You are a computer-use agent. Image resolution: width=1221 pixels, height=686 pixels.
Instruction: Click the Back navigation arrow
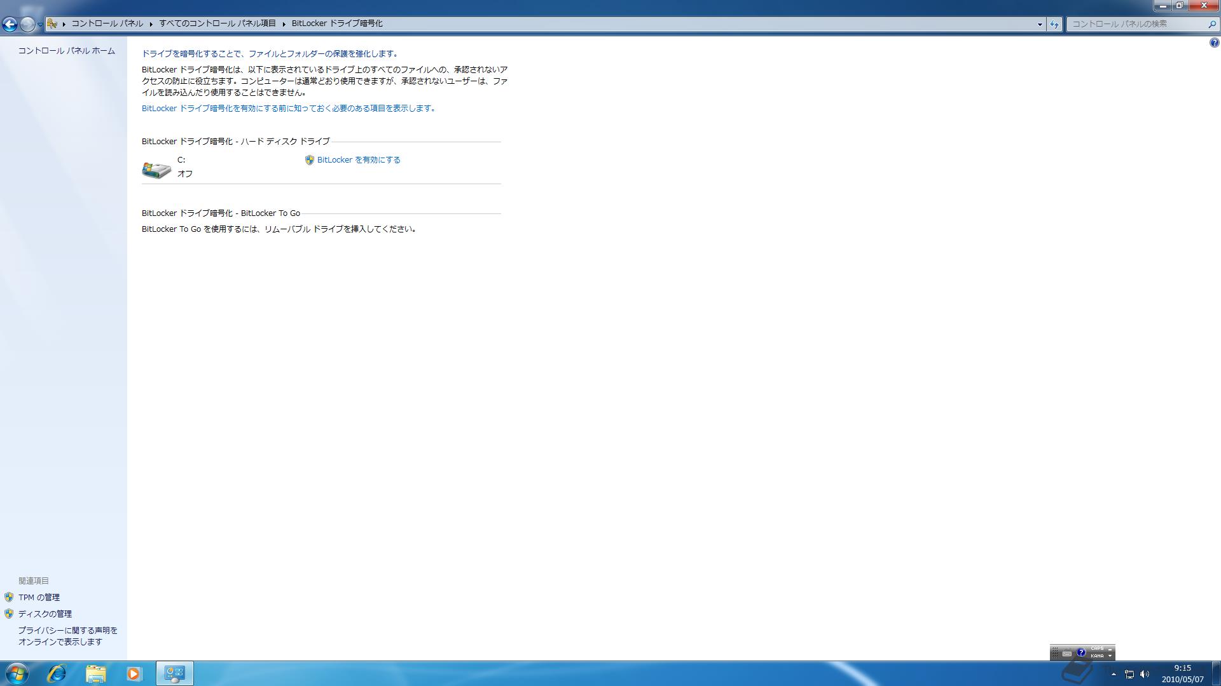tap(10, 24)
